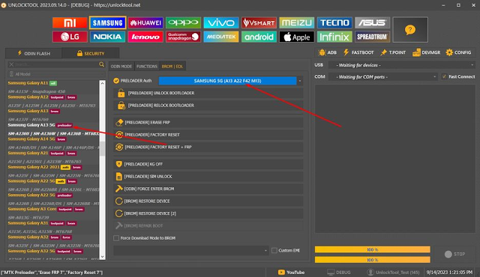Image resolution: width=480 pixels, height=277 pixels.
Task: Open the ADB tool
Action: [327, 52]
